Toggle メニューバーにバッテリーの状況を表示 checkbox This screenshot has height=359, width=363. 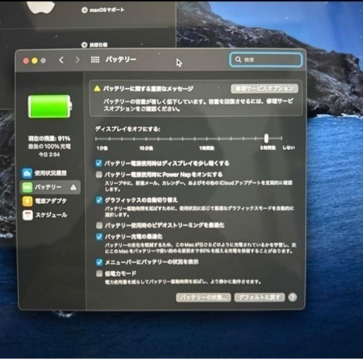pos(99,262)
